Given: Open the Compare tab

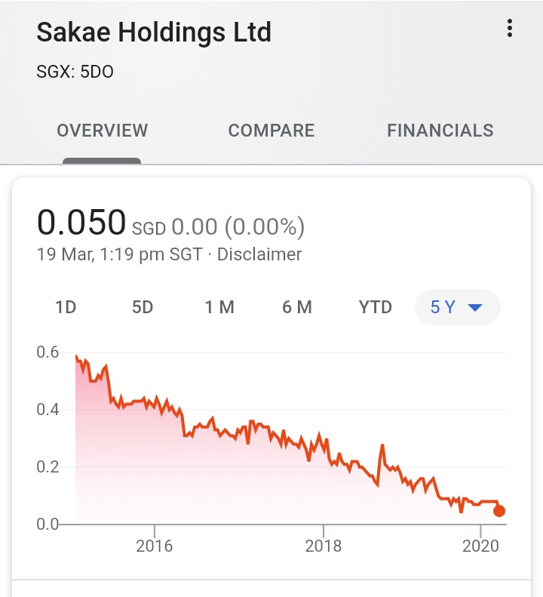Looking at the screenshot, I should pos(271,131).
